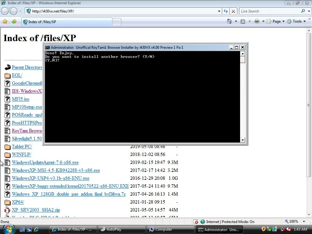The image size is (312, 234).
Task: Click the WindowsXP-USP4-v3.1b-x86-ENU.exe link
Action: tap(51, 178)
